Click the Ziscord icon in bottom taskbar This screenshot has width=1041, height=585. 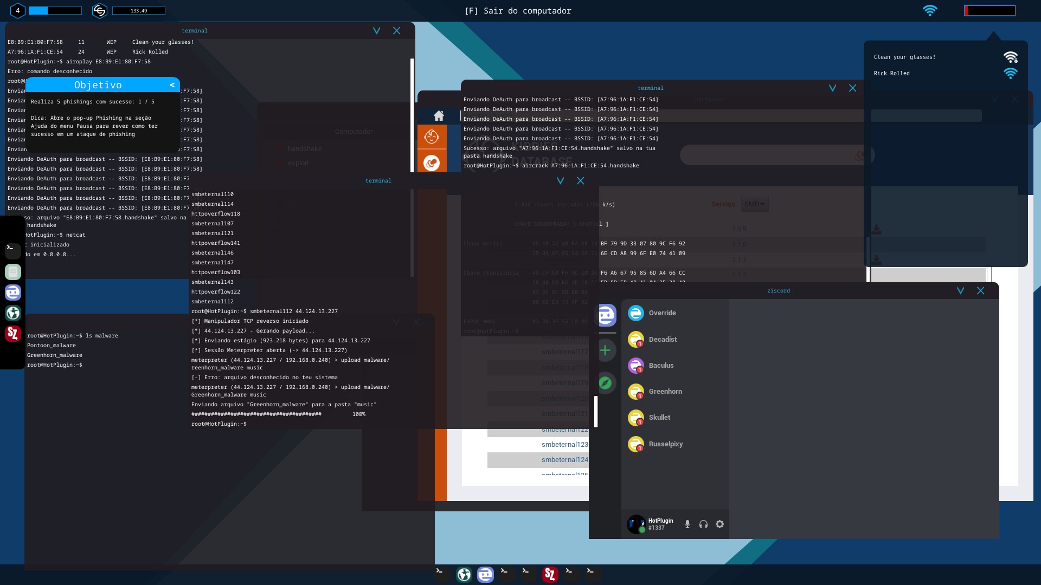[x=485, y=574]
